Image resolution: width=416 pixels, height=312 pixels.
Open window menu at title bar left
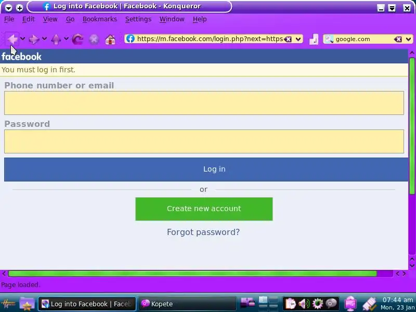coord(8,8)
